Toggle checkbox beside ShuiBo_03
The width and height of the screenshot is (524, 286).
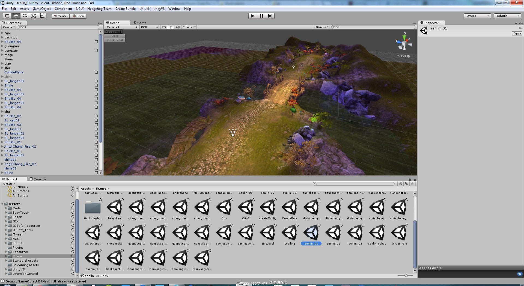[x=96, y=125]
